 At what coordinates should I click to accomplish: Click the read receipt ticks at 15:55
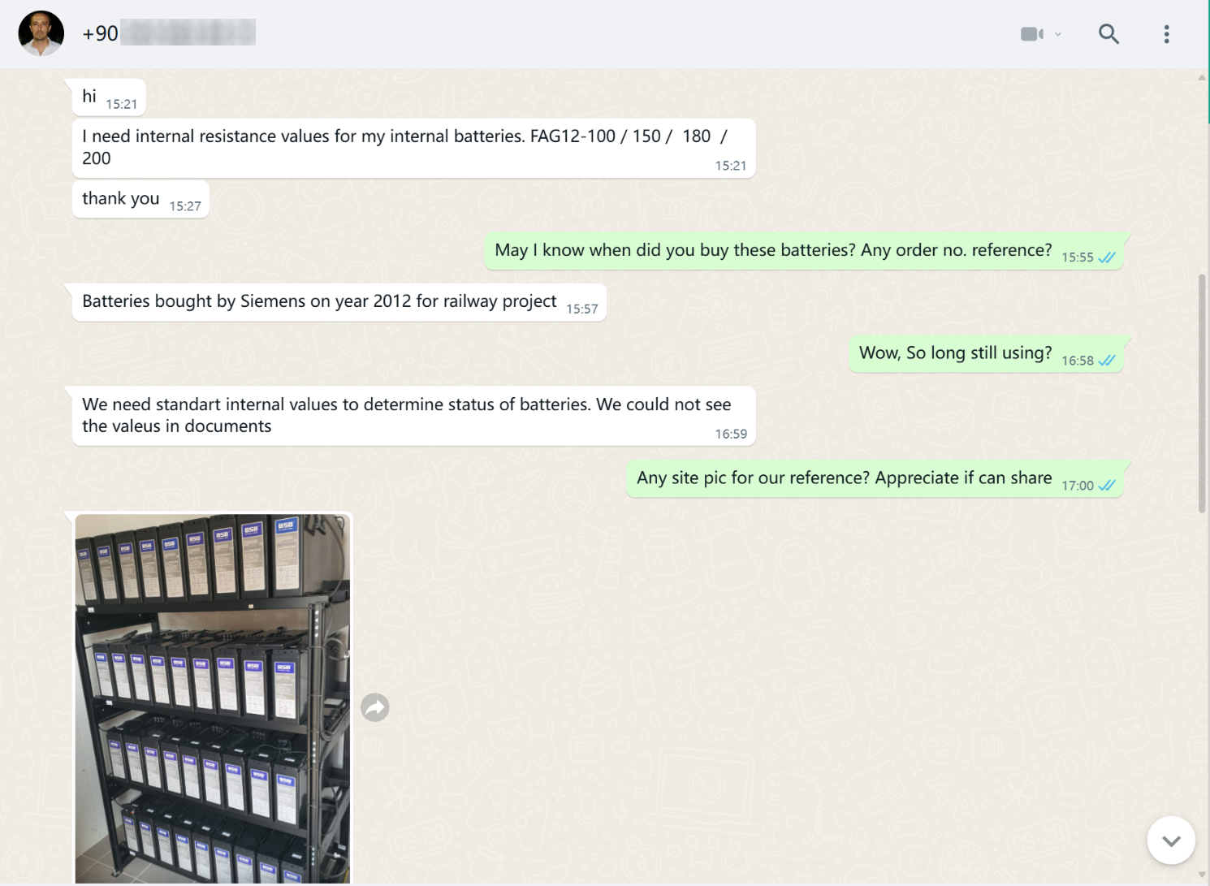(1107, 257)
